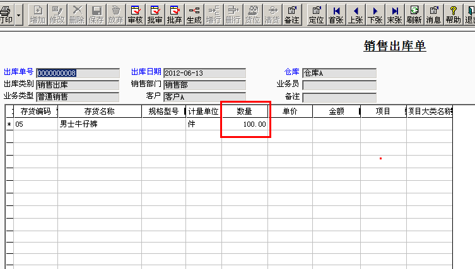Select the 出库单号 field 0000000008
The width and height of the screenshot is (475, 269).
[x=78, y=73]
